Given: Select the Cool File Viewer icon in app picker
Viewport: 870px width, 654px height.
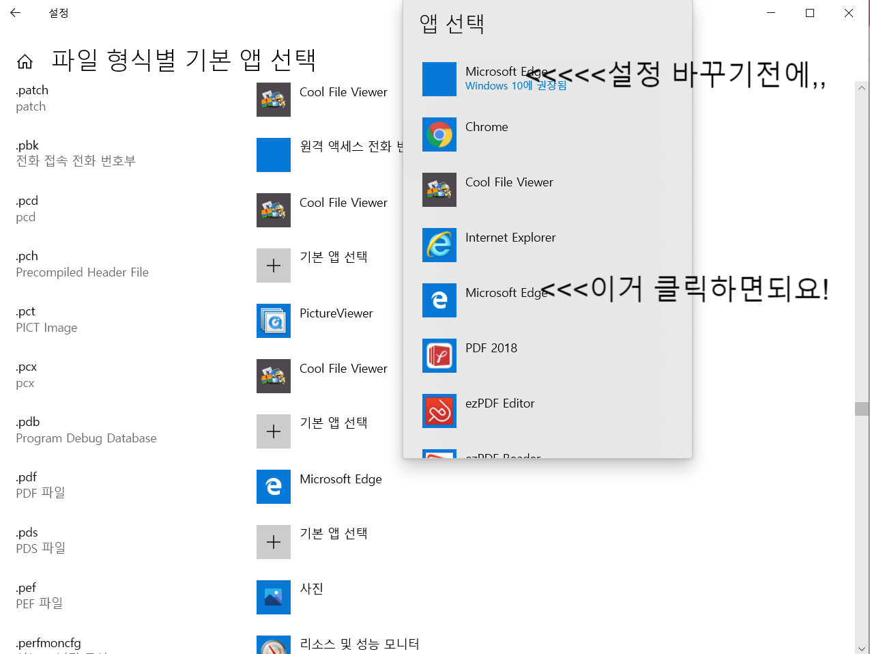Looking at the screenshot, I should (x=439, y=190).
